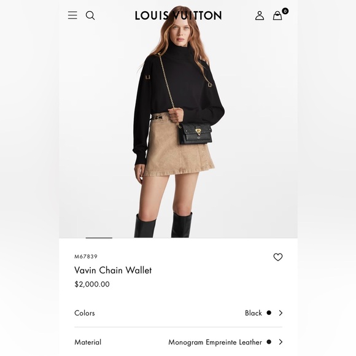The image size is (356, 356).
Task: Expand the Colors chevron arrow
Action: click(x=281, y=313)
